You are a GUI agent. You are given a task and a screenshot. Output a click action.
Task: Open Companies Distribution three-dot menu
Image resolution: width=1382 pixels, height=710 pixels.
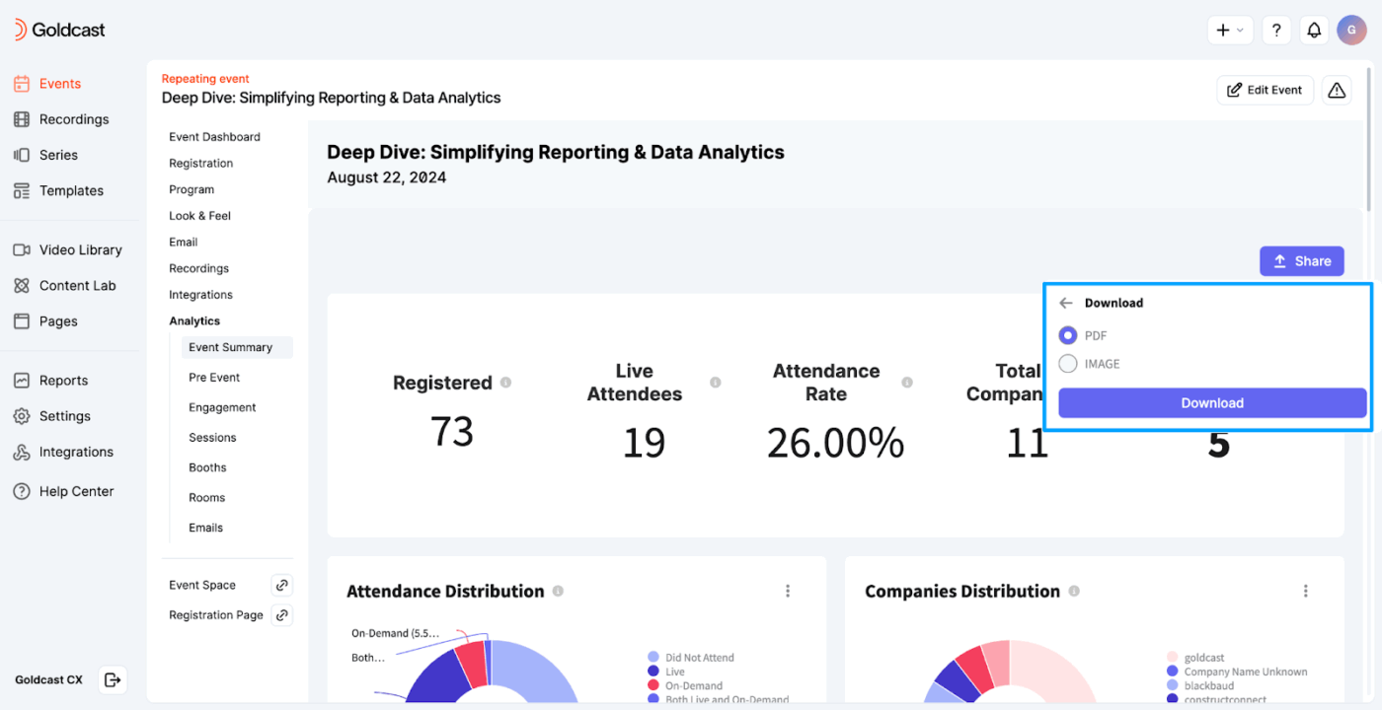pos(1305,591)
